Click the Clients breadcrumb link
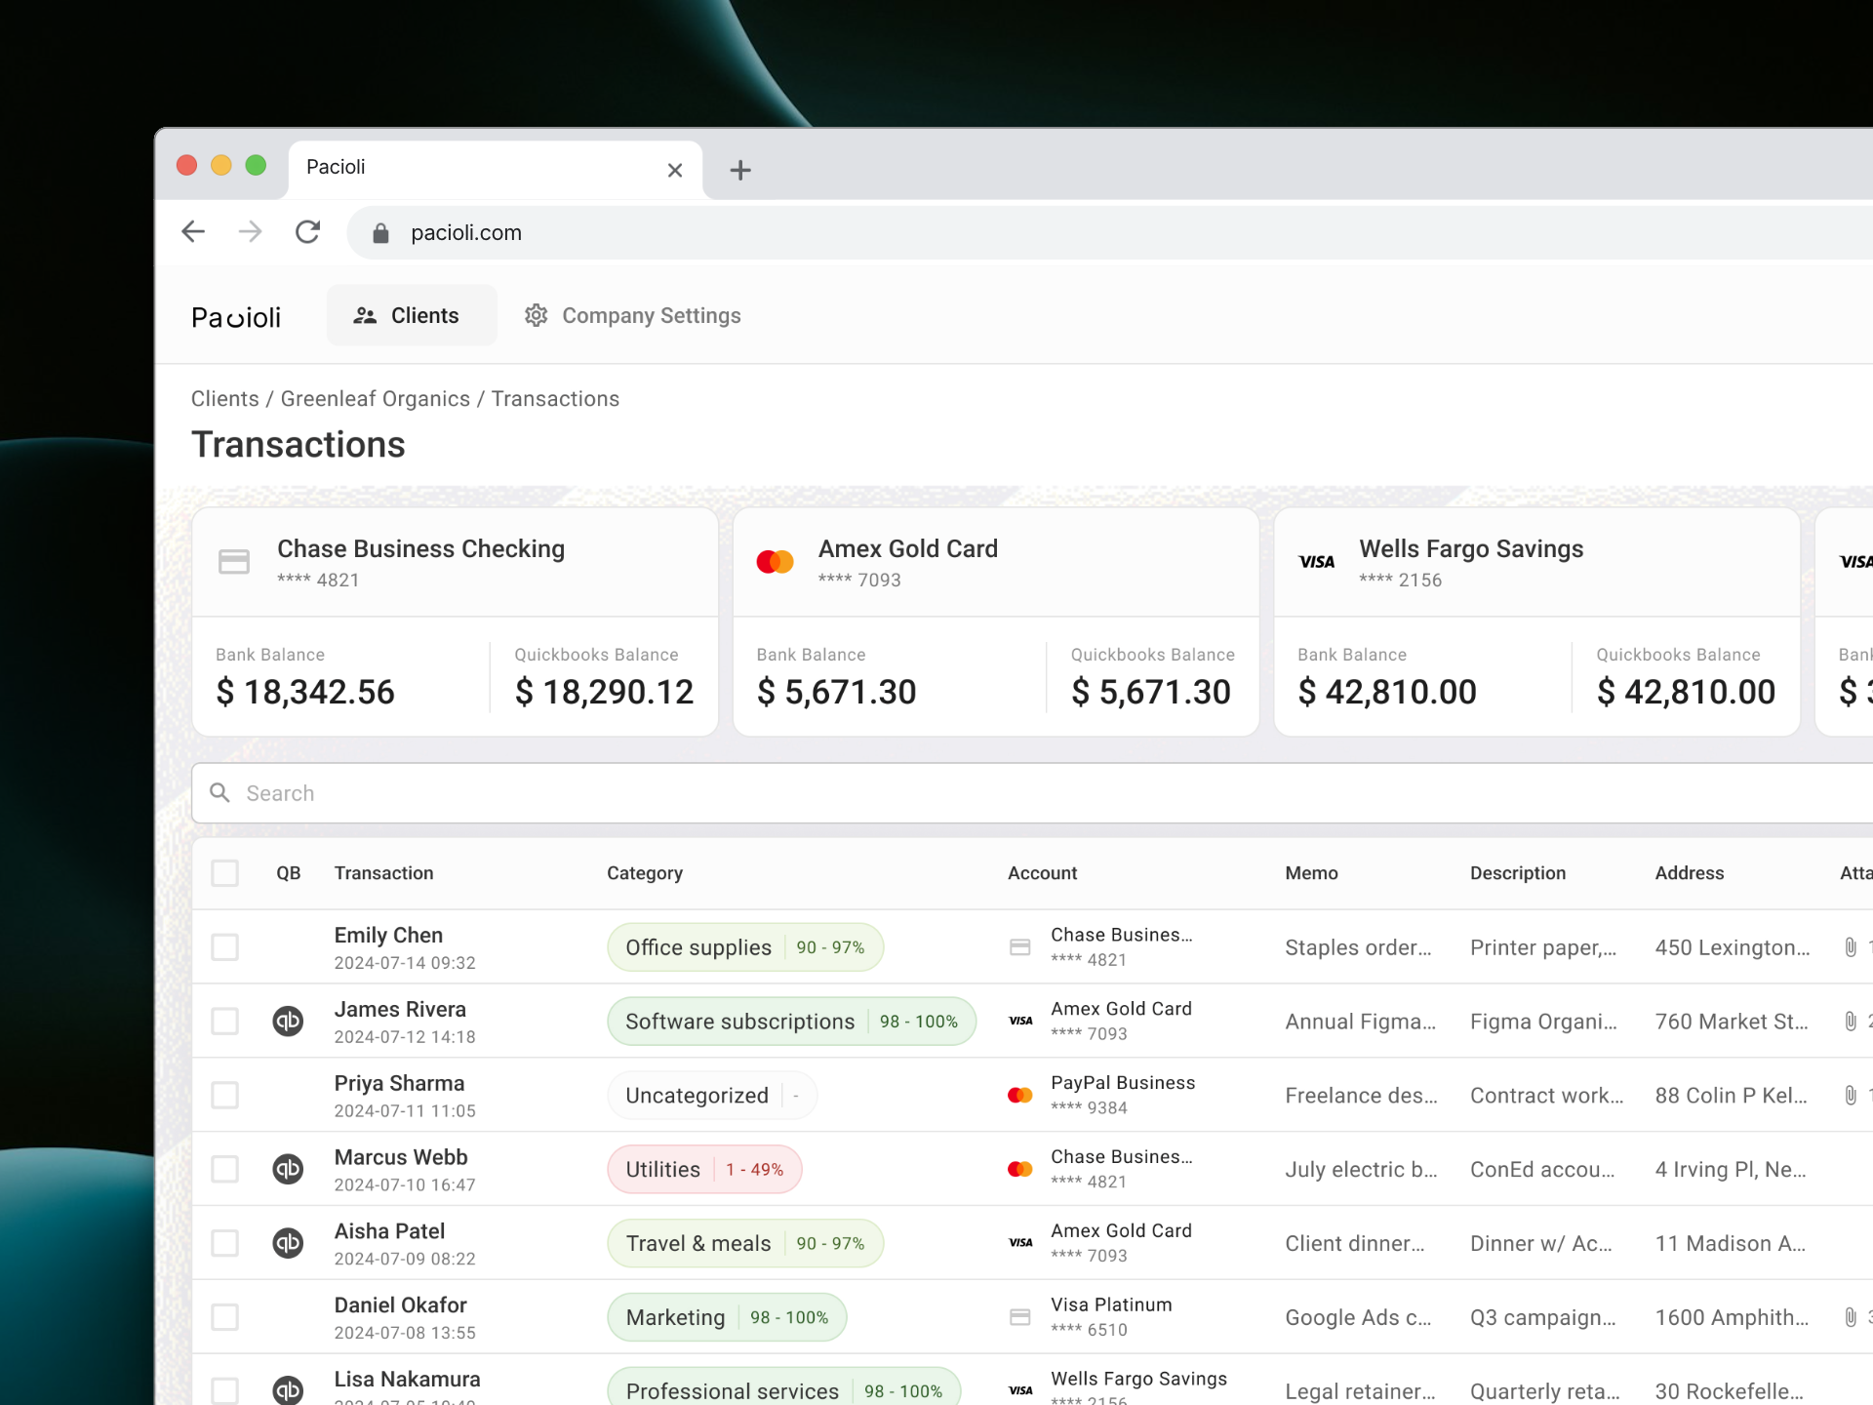 pos(225,399)
